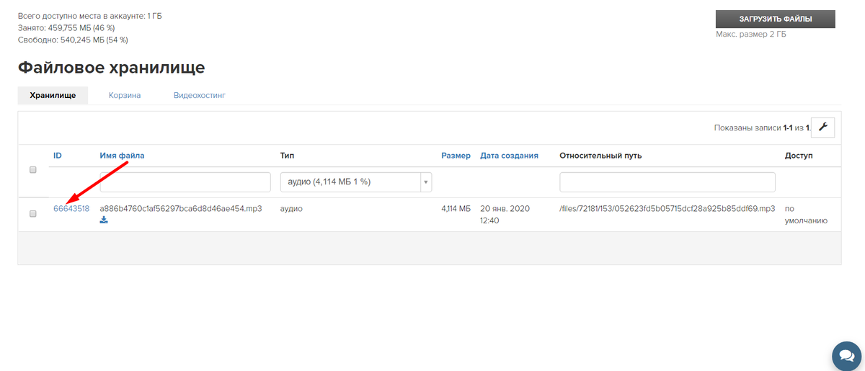865x371 pixels.
Task: Open file ID link 66643518
Action: click(71, 209)
